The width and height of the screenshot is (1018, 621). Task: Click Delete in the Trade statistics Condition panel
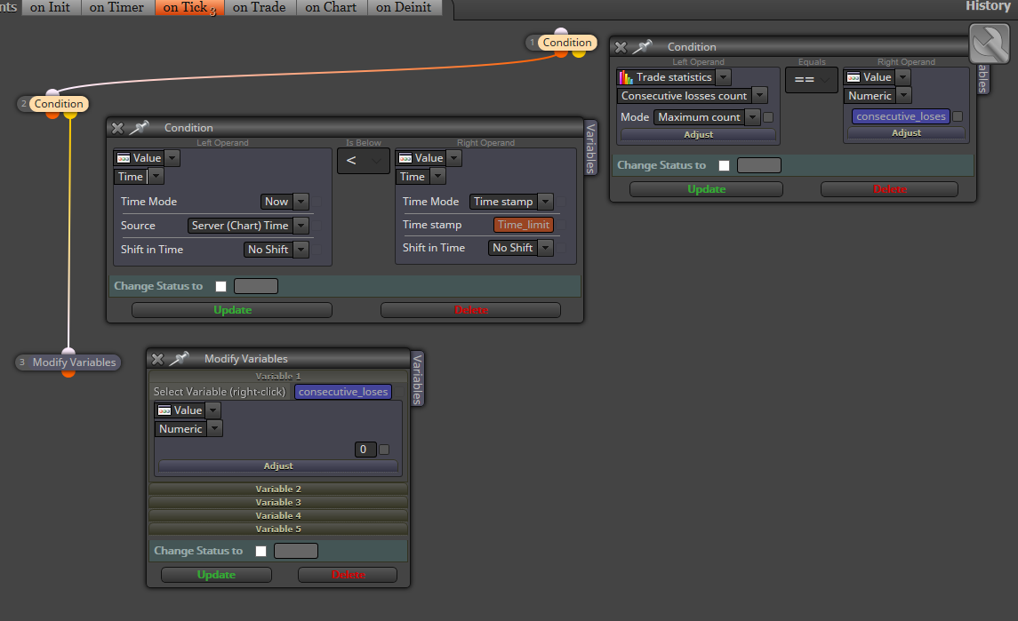click(889, 189)
